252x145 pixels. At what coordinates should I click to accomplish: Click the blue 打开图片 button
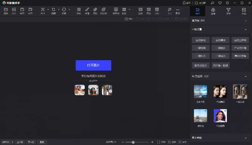(93, 65)
